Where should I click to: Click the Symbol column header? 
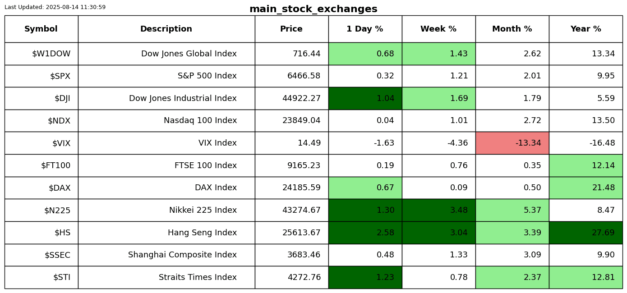click(x=41, y=29)
